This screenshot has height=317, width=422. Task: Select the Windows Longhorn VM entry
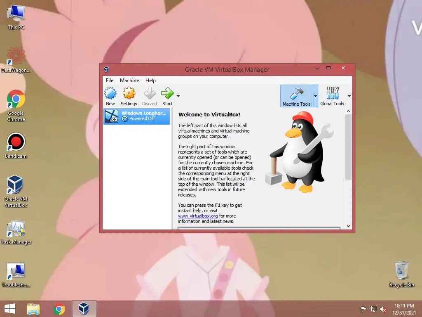[137, 116]
